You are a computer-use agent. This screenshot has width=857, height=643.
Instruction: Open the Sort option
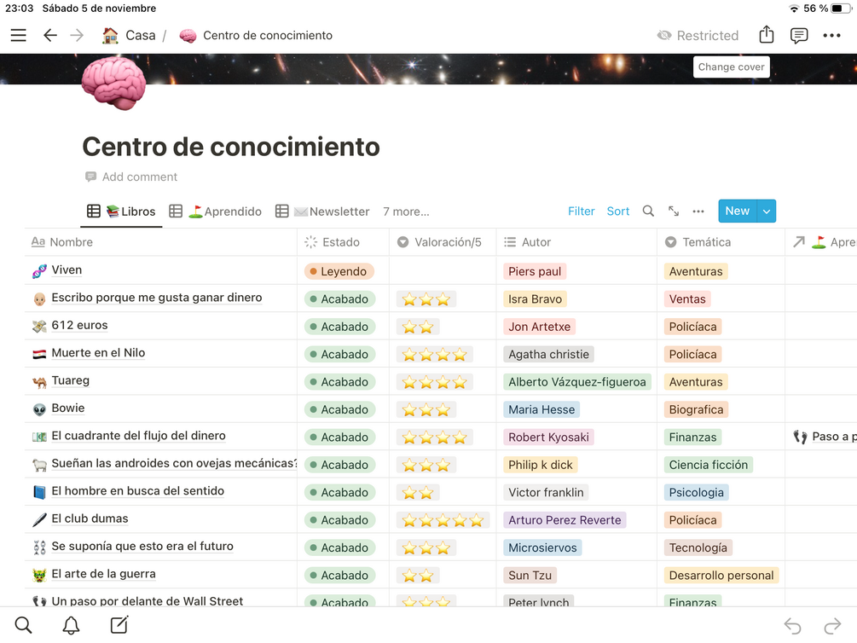click(618, 211)
